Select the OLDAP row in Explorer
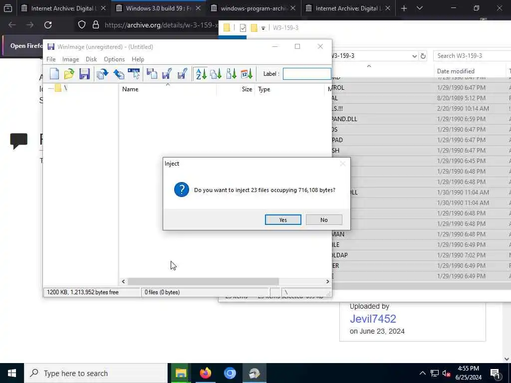 click(421, 255)
